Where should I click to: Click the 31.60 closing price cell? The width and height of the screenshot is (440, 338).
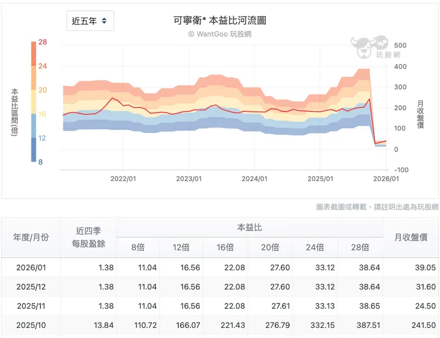[426, 287]
